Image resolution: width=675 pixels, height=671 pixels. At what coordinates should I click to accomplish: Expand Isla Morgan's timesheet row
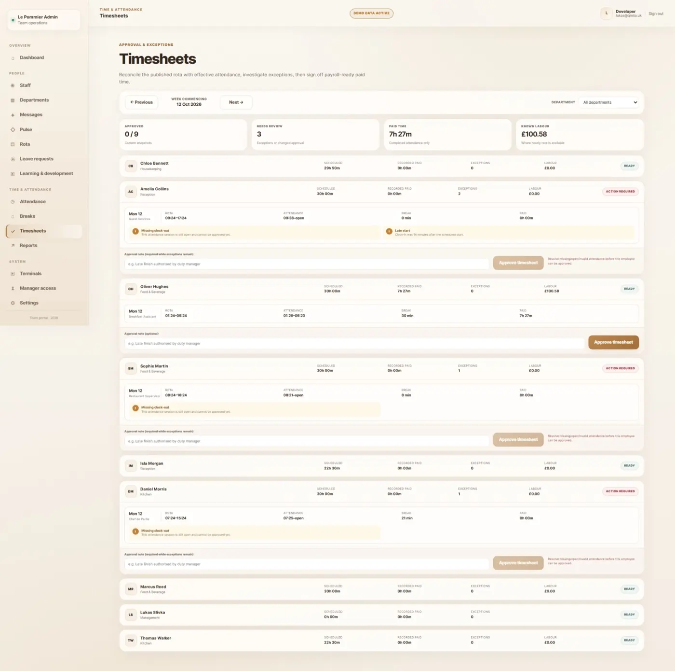pos(381,466)
